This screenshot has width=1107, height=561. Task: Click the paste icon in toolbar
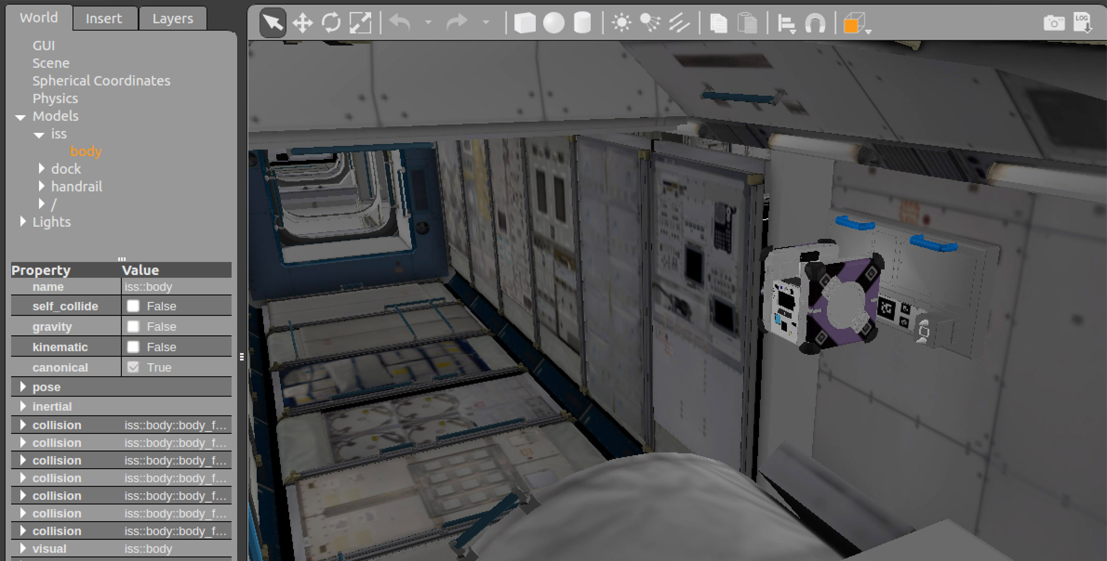[x=747, y=22]
